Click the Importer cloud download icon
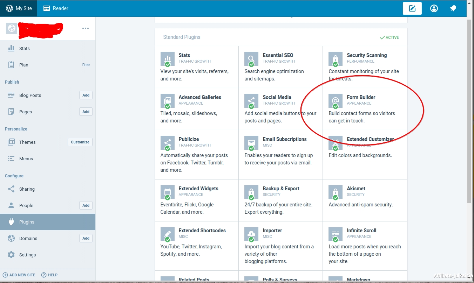 click(x=251, y=234)
